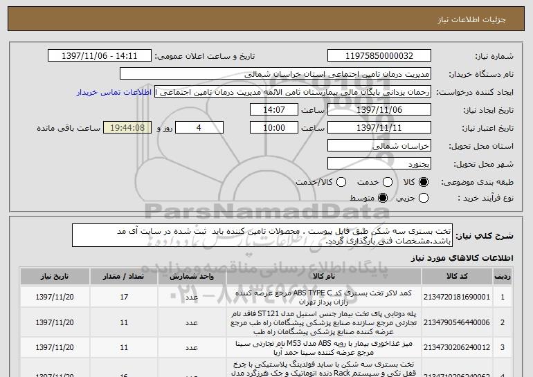The height and width of the screenshot is (377, 533).
Task: Click quantity 11 in row 3
Action: point(124,347)
